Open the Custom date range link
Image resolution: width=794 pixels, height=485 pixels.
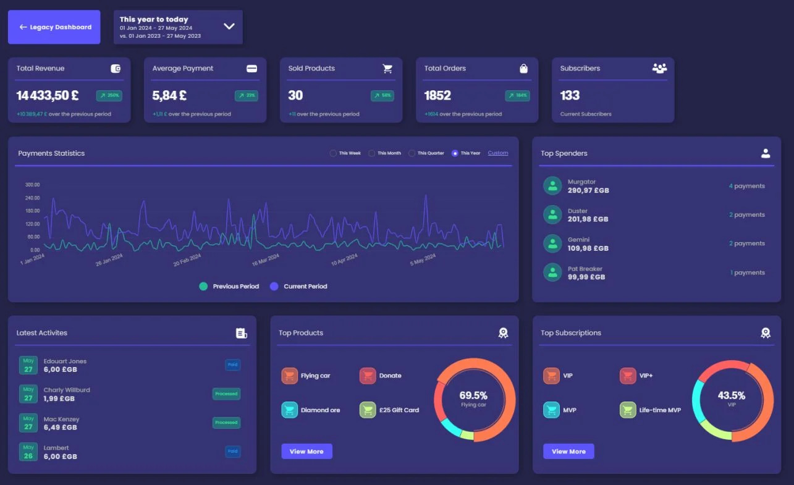click(498, 153)
